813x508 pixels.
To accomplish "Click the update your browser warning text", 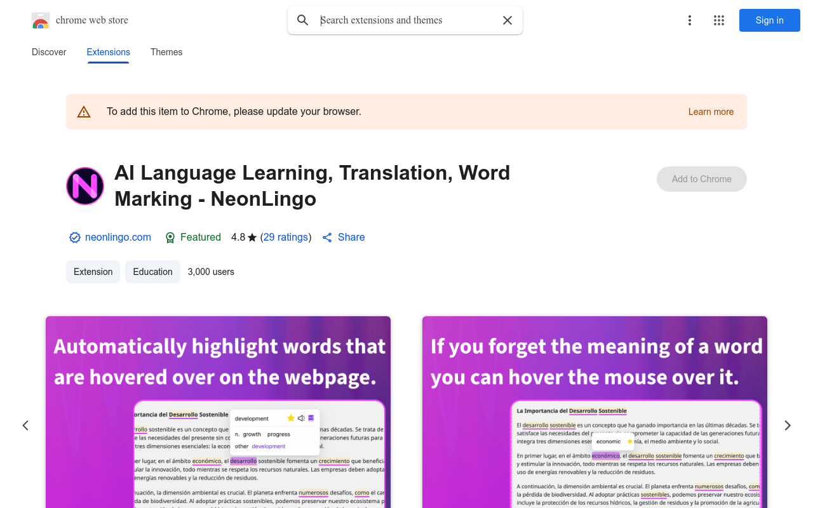I will 234,112.
